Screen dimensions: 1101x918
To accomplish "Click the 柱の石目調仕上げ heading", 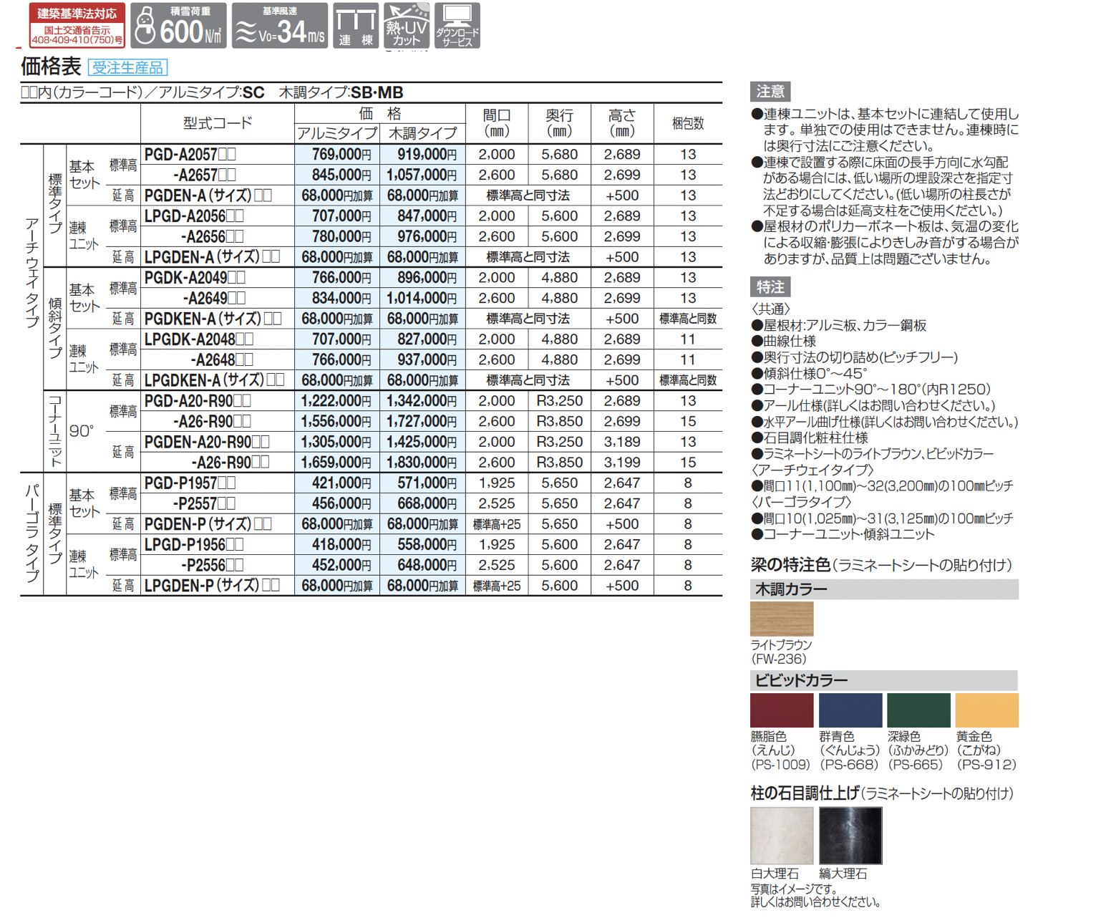I will pyautogui.click(x=805, y=793).
